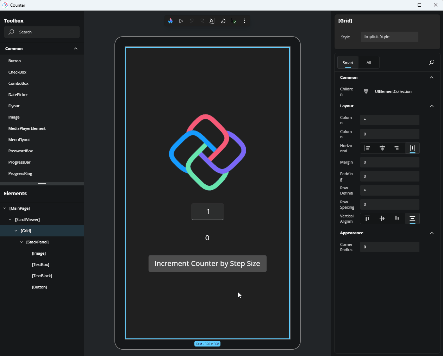Click the moon theme toggle icon
The image size is (443, 356).
[223, 21]
